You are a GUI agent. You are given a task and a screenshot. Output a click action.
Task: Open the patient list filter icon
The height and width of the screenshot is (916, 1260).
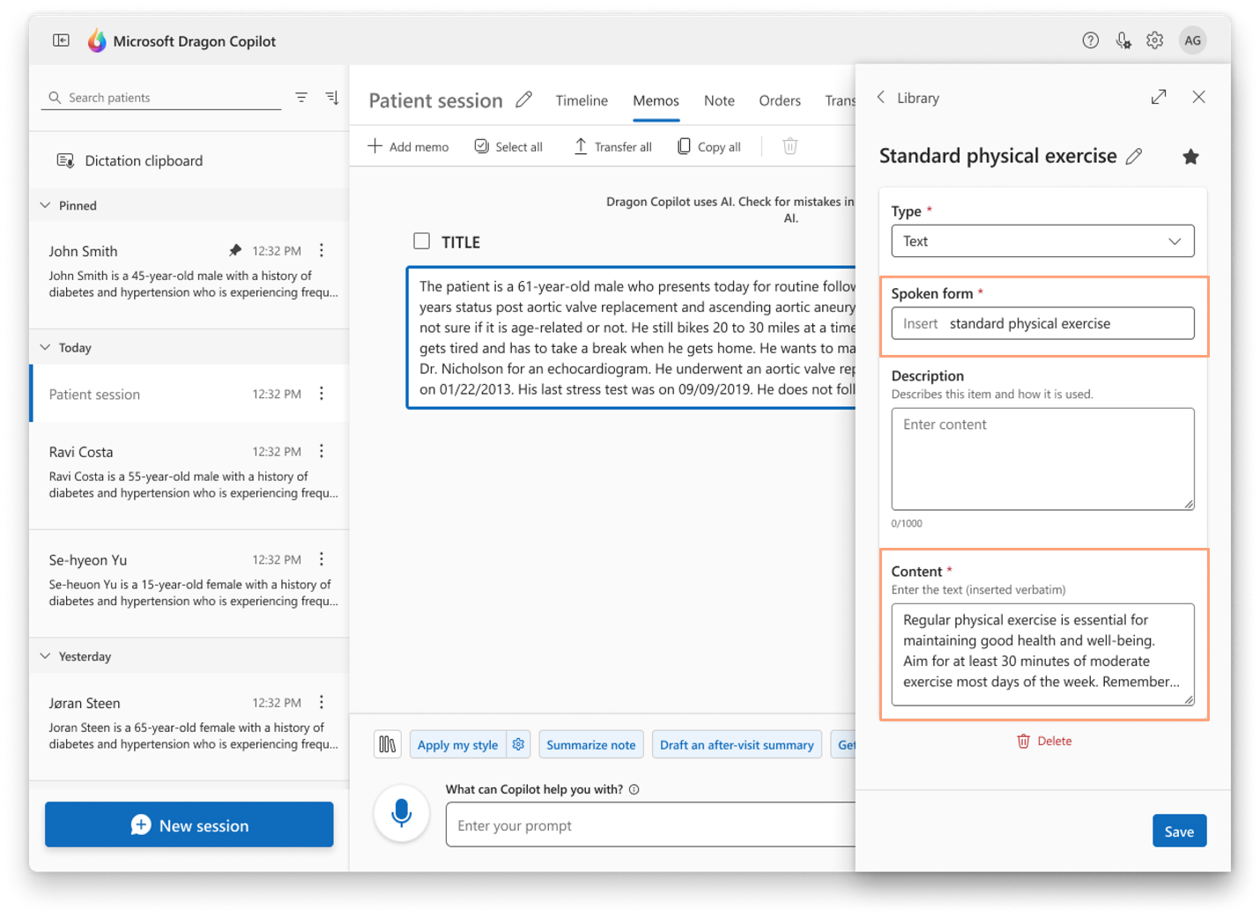point(301,98)
